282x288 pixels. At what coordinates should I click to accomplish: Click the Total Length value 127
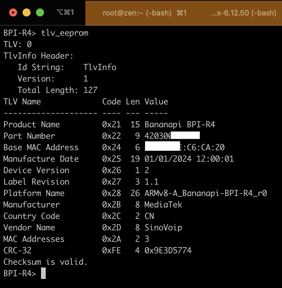click(90, 90)
